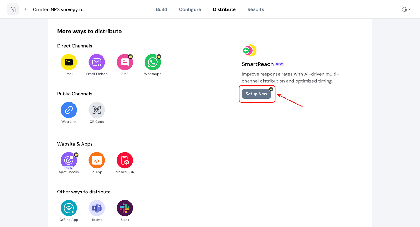Image resolution: width=420 pixels, height=227 pixels.
Task: Open the WhatsApp channel
Action: click(153, 62)
